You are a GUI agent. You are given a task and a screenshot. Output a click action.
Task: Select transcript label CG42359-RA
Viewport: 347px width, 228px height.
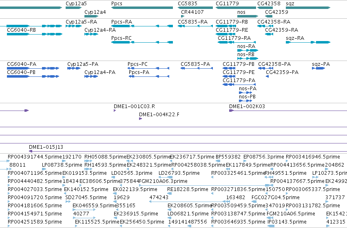(x=281, y=30)
